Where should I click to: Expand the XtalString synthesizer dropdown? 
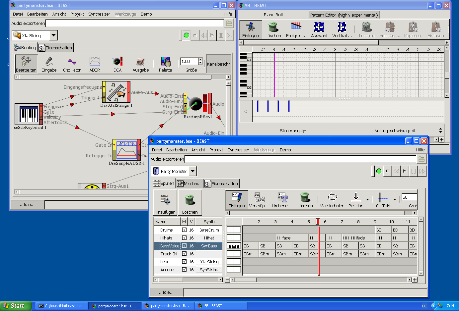point(53,35)
